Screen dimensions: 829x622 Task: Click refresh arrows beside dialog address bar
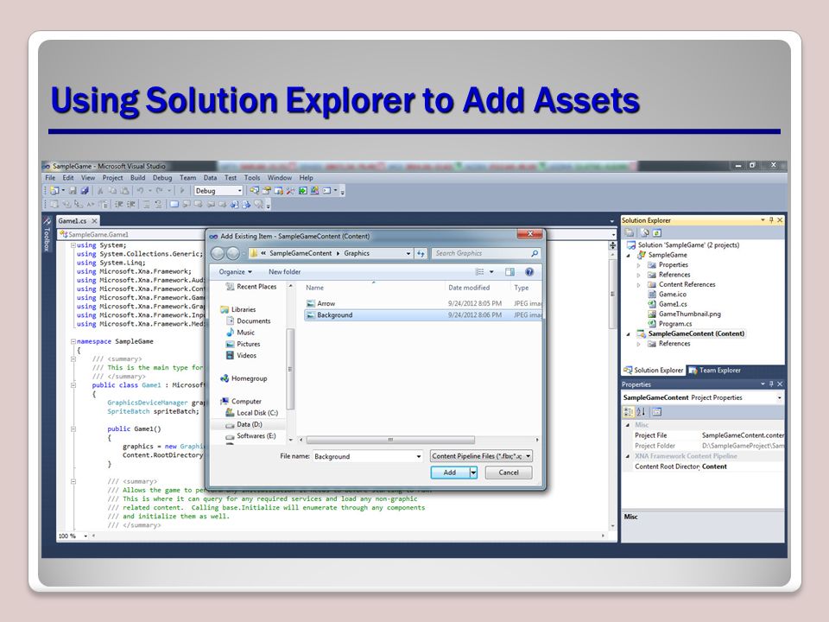[421, 254]
